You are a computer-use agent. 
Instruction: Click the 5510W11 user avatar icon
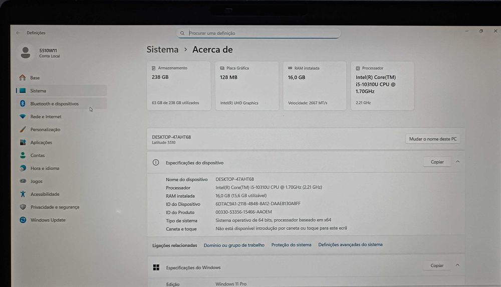26,53
